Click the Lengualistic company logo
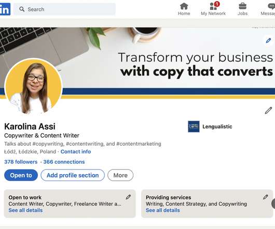This screenshot has width=275, height=229. 194,126
